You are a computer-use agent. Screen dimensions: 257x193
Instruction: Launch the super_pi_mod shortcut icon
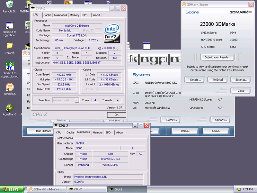pos(10,67)
